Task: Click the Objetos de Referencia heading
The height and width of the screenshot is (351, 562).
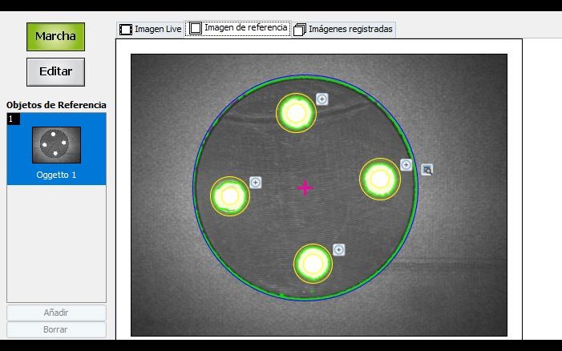Action: [56, 105]
